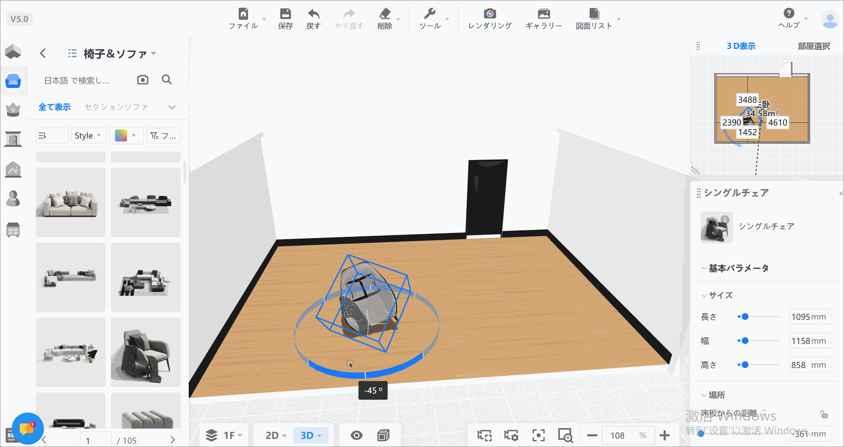Open the door and fireplace sidebar icon
This screenshot has width=844, height=447.
click(x=13, y=139)
